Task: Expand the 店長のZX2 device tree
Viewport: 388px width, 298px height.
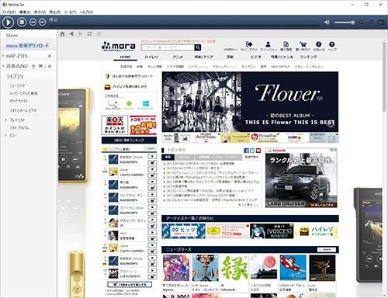Action: [x=3, y=66]
